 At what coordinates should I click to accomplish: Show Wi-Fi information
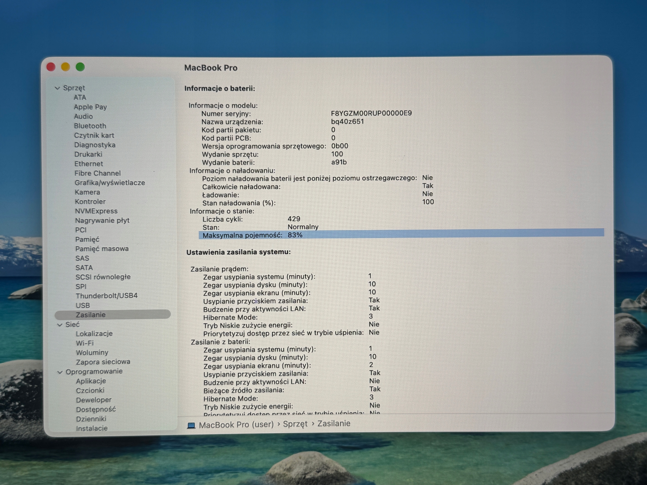85,343
